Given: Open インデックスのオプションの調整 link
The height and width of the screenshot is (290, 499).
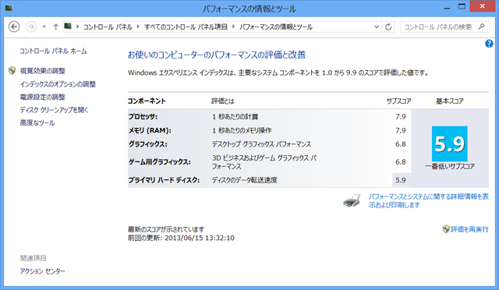Looking at the screenshot, I should pos(58,84).
